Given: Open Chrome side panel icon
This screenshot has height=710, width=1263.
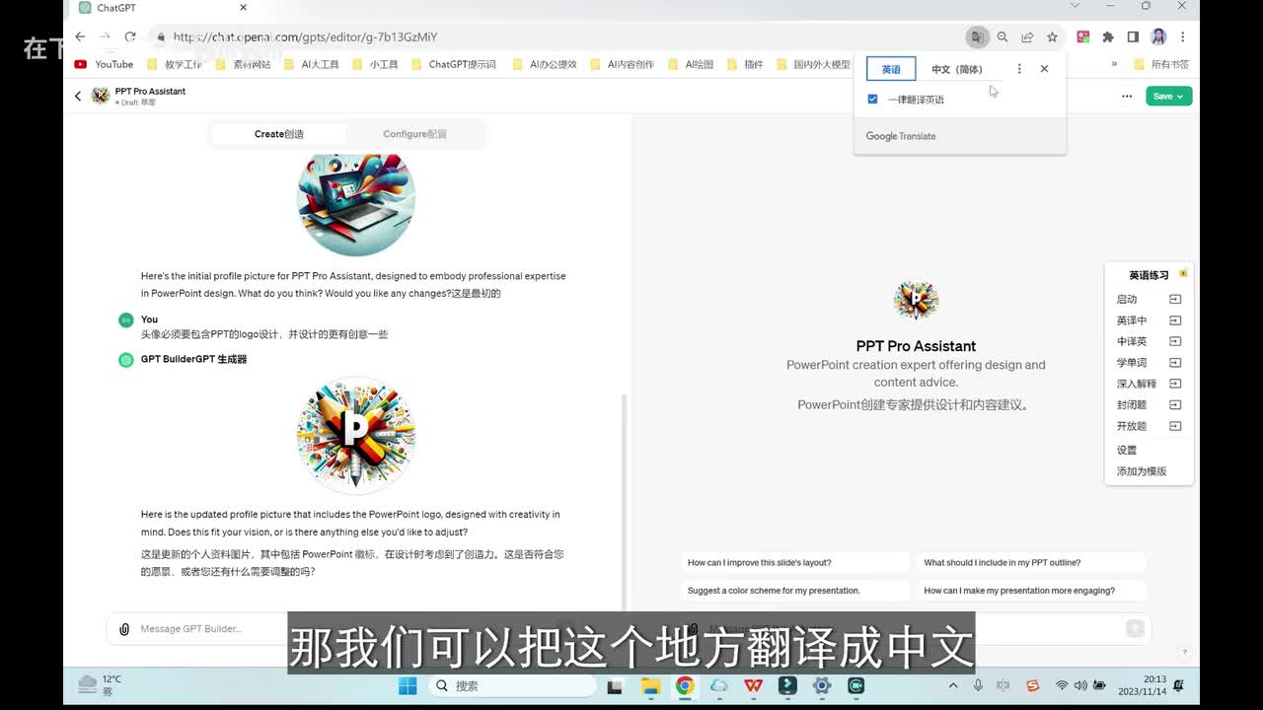Looking at the screenshot, I should click(x=1133, y=37).
